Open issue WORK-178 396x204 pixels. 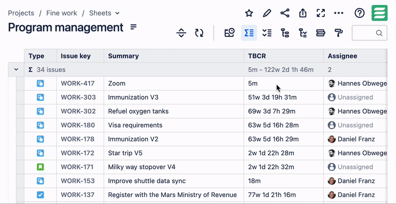78,139
